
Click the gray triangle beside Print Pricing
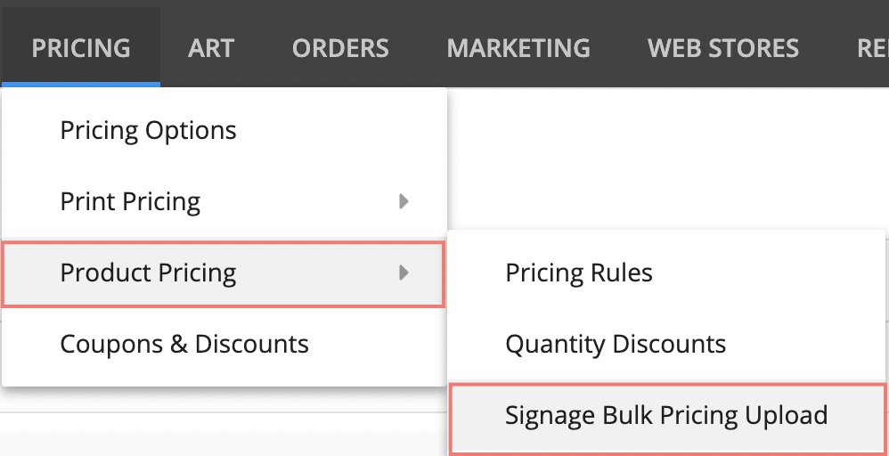pyautogui.click(x=404, y=201)
